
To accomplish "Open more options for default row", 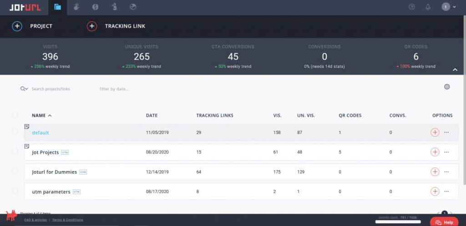I will click(x=446, y=132).
